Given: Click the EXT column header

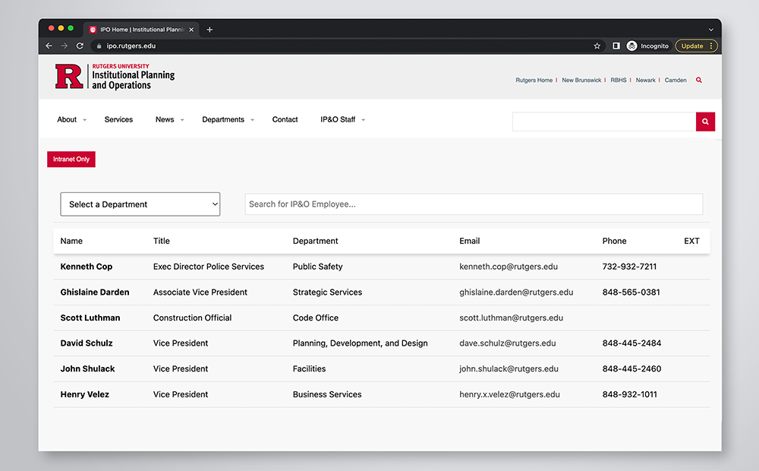Looking at the screenshot, I should [x=691, y=242].
